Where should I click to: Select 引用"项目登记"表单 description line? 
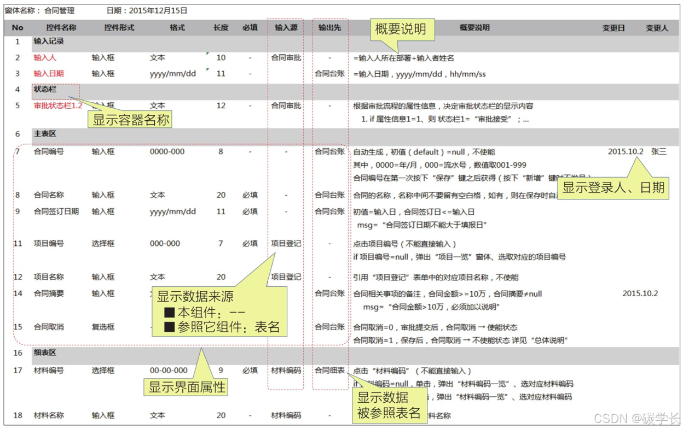[436, 277]
